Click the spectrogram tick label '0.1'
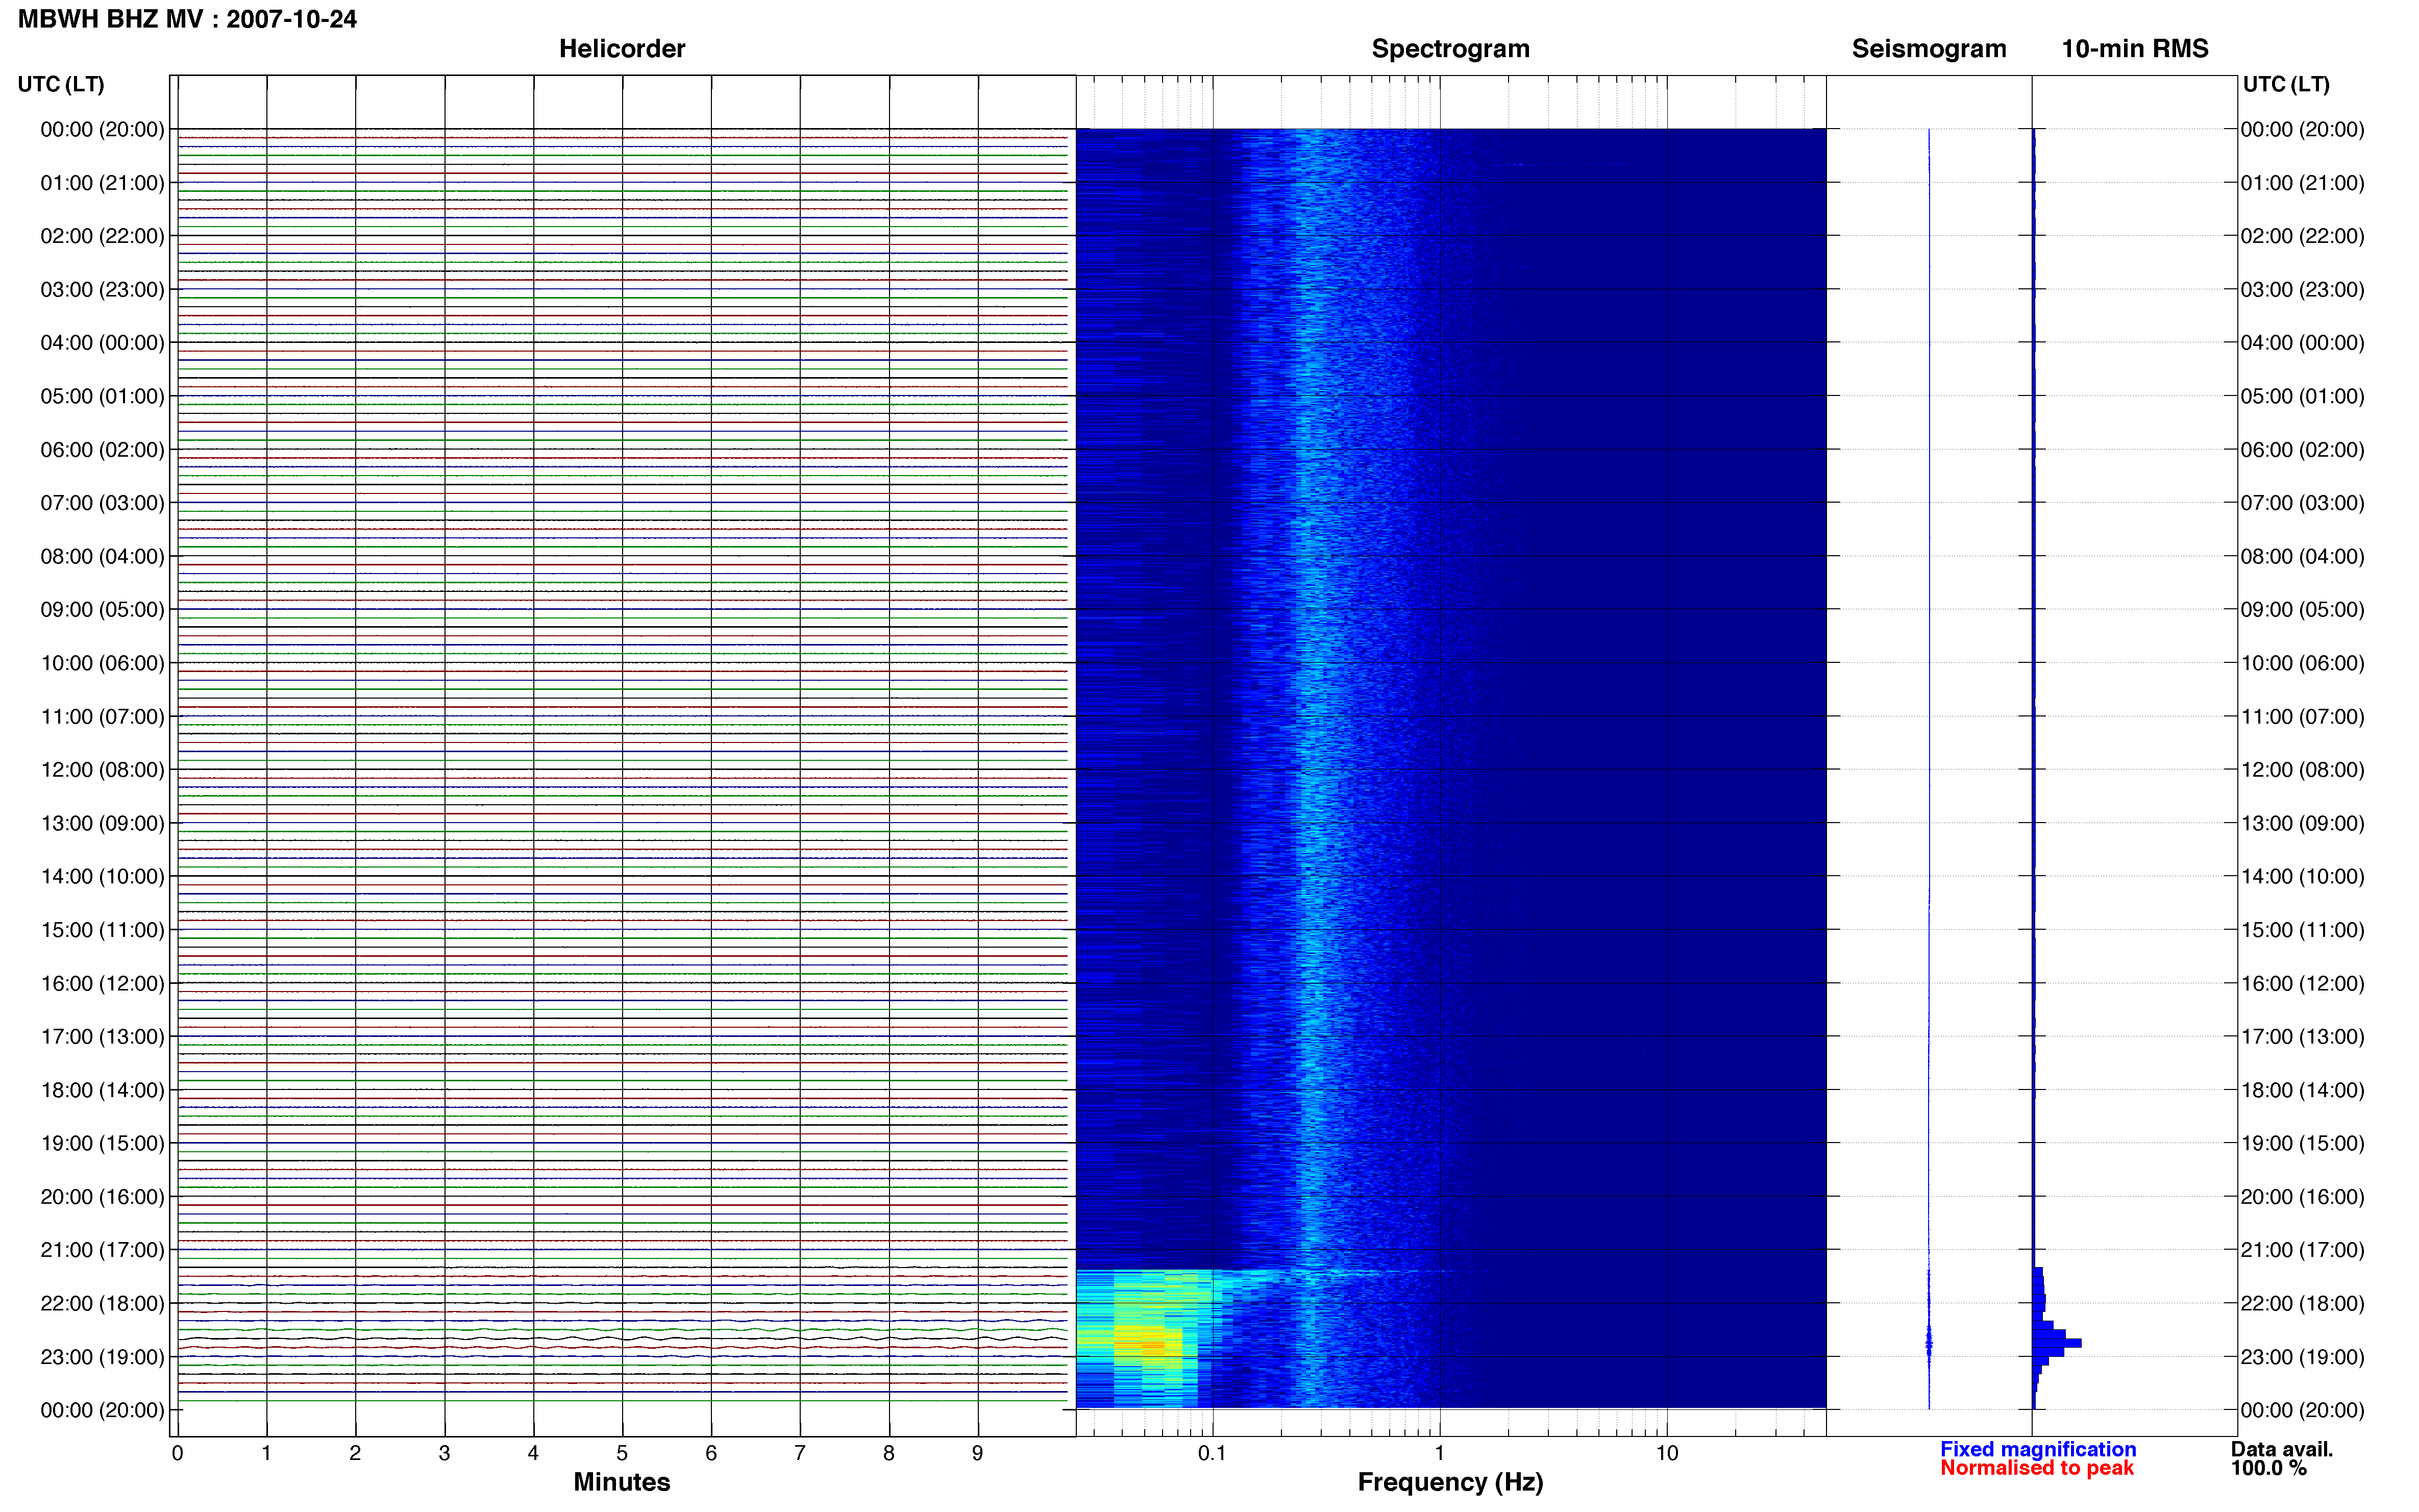The width and height of the screenshot is (2419, 1512). (x=1212, y=1453)
